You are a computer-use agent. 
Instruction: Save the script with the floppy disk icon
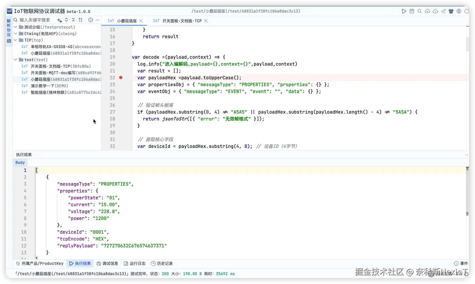coord(412,11)
